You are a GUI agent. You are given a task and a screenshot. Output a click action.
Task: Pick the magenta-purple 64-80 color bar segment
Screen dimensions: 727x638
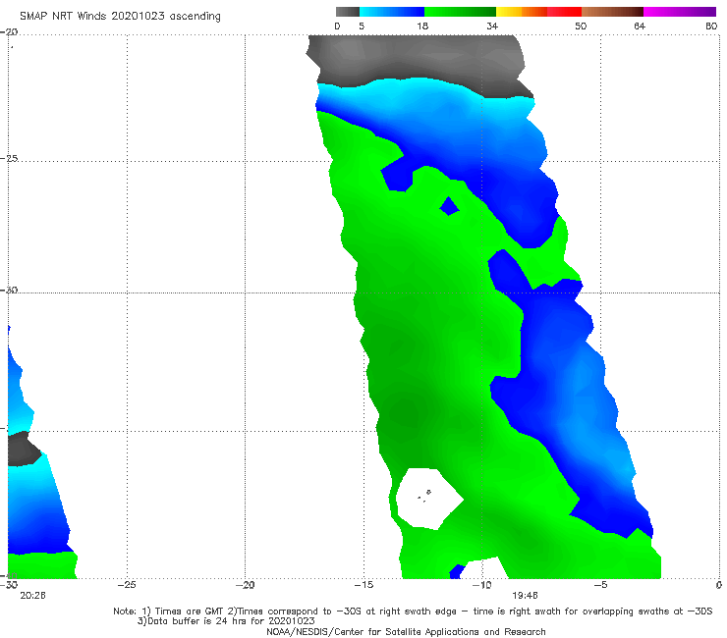tap(680, 12)
